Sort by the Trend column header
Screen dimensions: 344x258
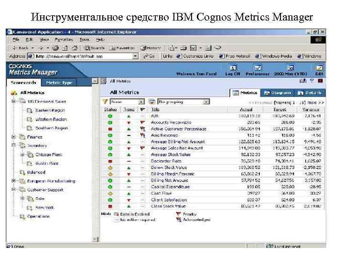[x=129, y=109]
